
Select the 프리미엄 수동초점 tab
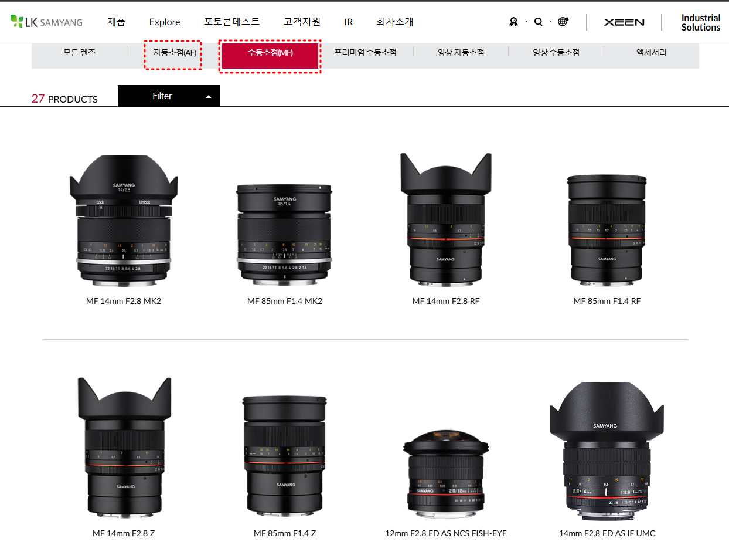pos(365,52)
